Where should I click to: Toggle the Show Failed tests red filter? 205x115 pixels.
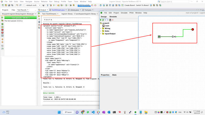(2, 30)
